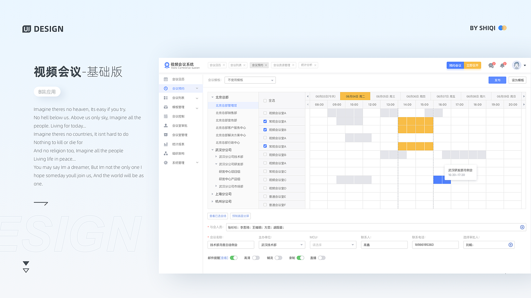This screenshot has height=298, width=531.
Task: Close the 会议预约 tab with its X
Action: pos(266,65)
